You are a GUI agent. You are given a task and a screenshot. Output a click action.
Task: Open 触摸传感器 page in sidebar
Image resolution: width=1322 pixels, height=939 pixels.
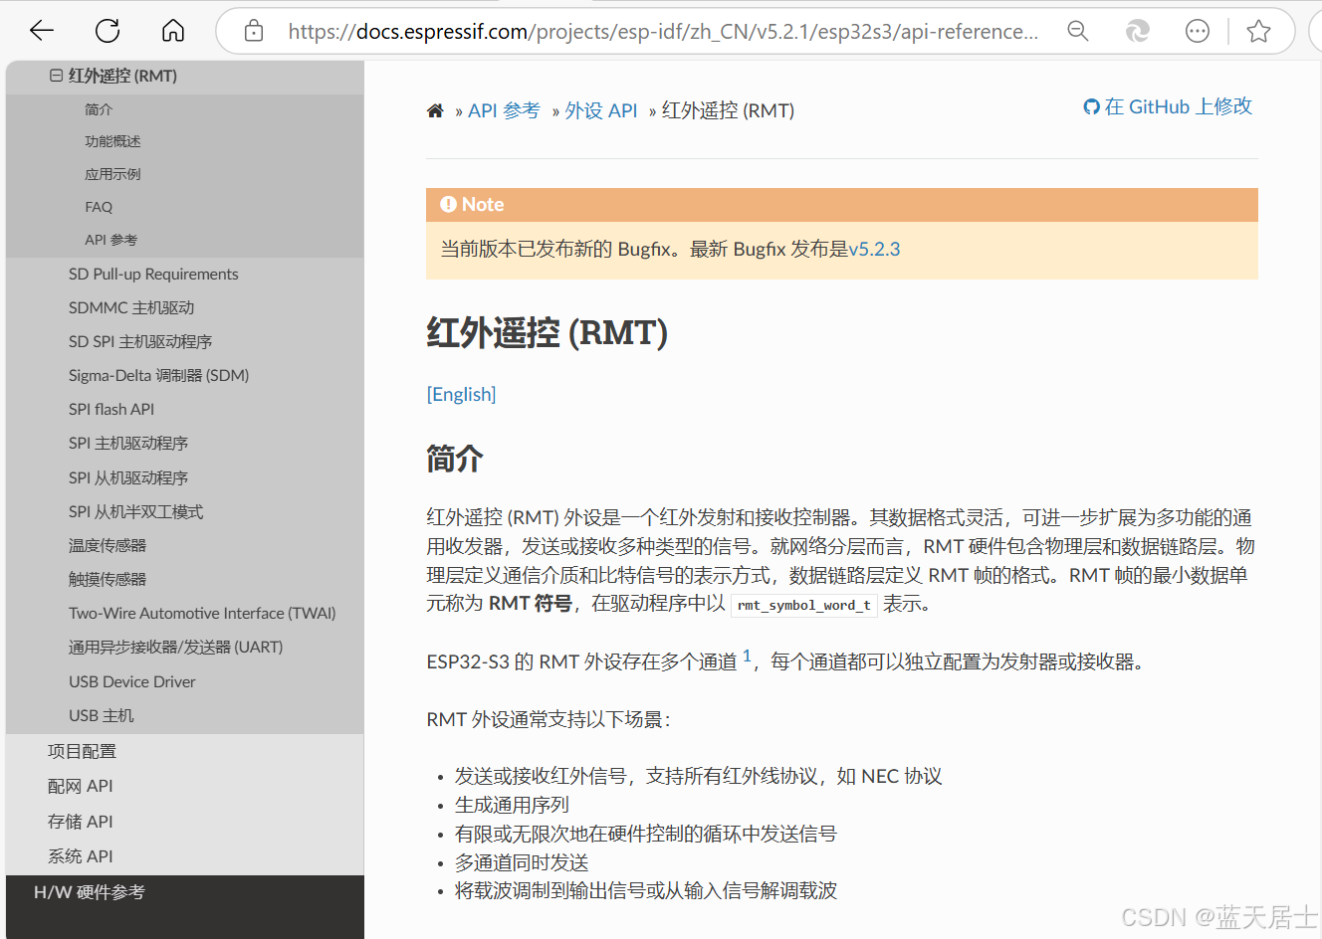coord(108,579)
